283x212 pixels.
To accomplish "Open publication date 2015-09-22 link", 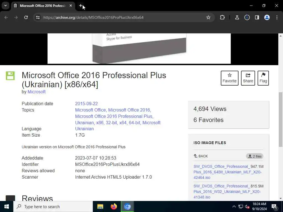I will pos(86,104).
